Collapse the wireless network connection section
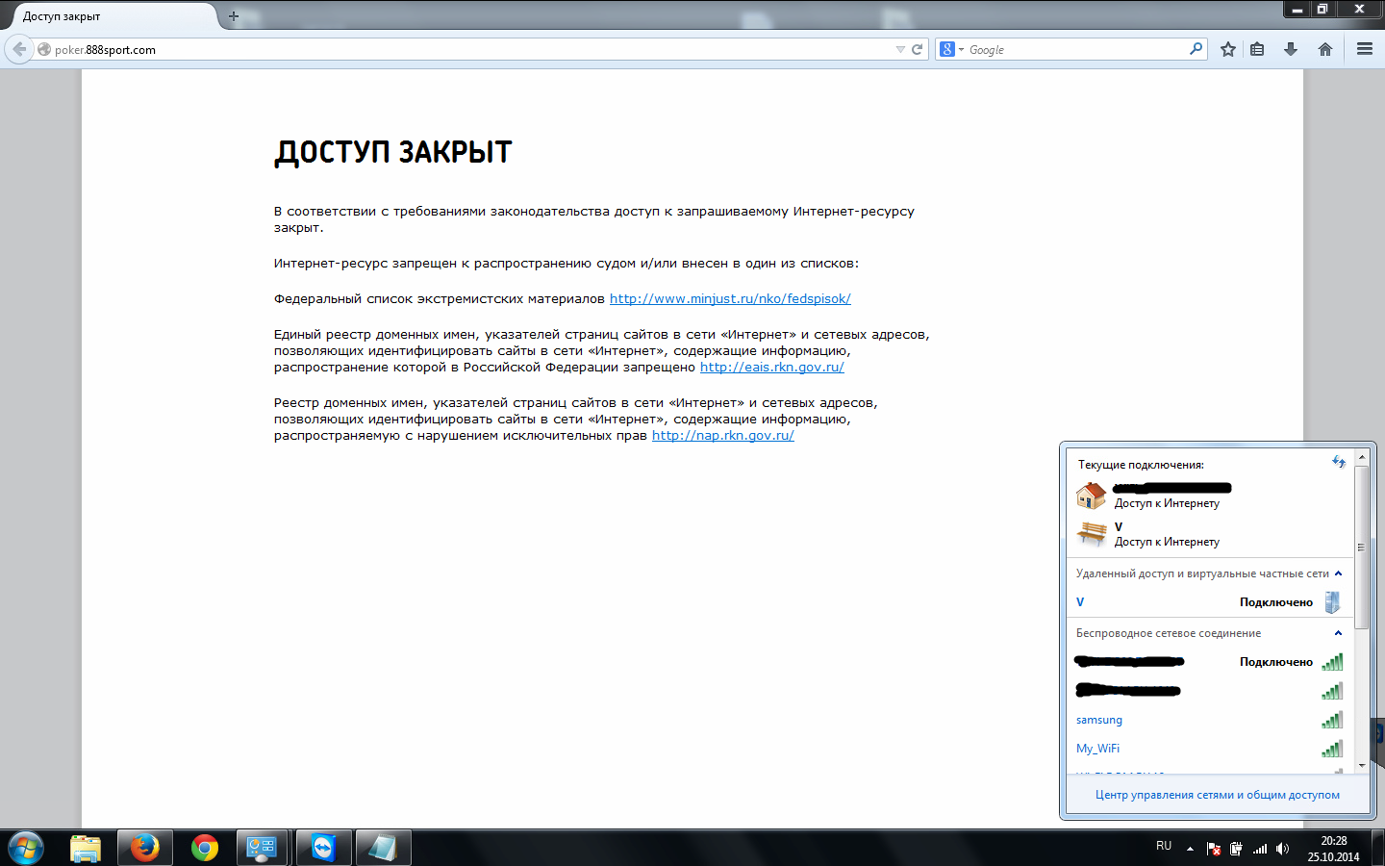Viewport: 1385px width, 866px height. [x=1338, y=633]
